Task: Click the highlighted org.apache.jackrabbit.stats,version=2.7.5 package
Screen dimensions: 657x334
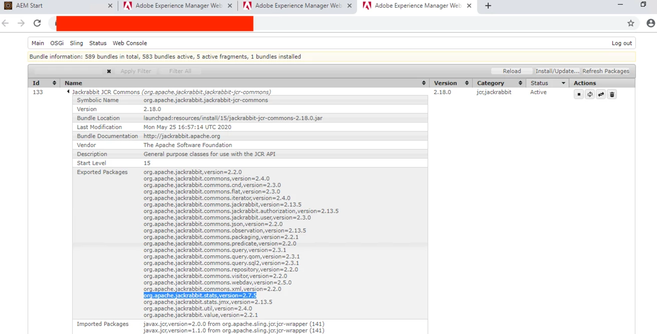Action: coord(200,295)
